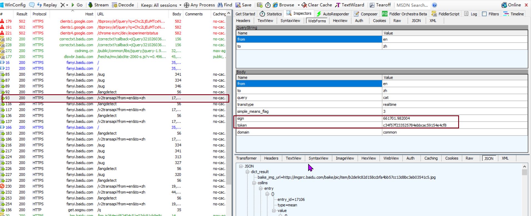This screenshot has width=531, height=216.
Task: Select session 179 with warning icon
Action: click(x=113, y=21)
